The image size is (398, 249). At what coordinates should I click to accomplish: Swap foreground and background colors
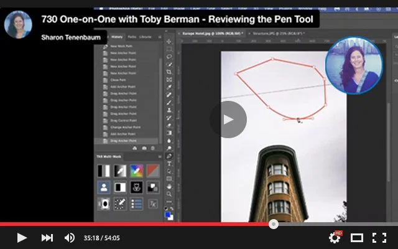[x=172, y=209]
